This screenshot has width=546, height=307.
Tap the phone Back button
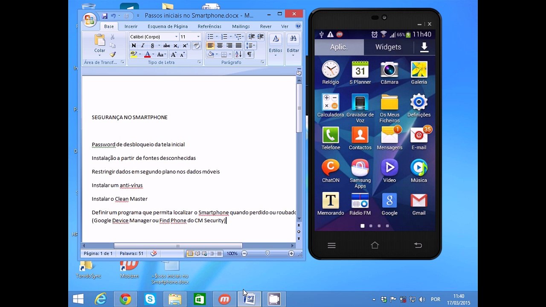click(x=418, y=245)
